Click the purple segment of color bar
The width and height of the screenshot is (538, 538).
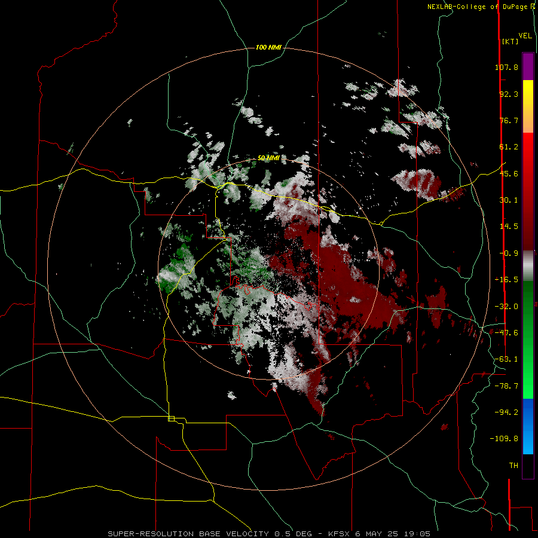tap(528, 66)
